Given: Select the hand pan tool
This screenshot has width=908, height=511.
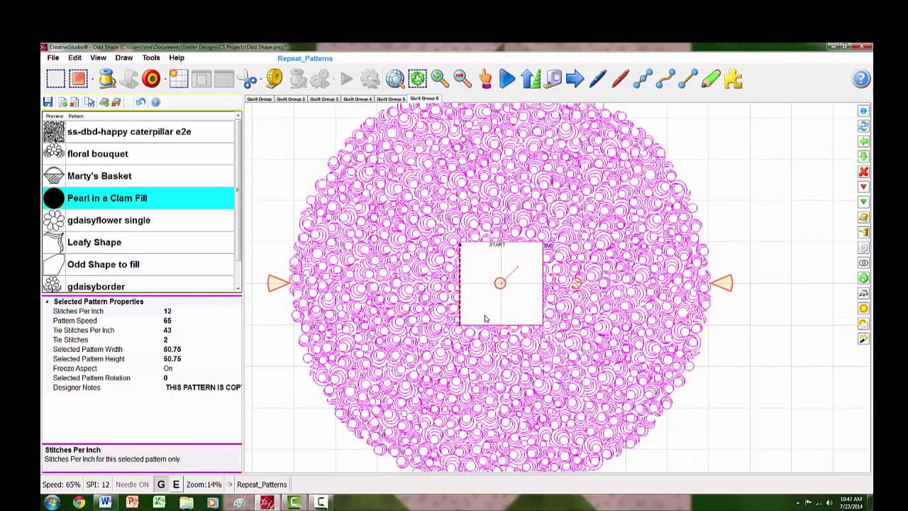Looking at the screenshot, I should point(485,79).
